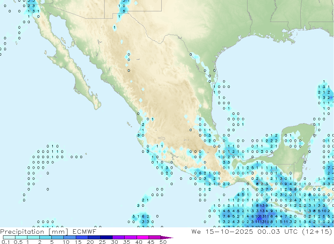Select the 2–5 mm legend color box
Image resolution: width=334 pixels, height=244 pixels.
[45, 237]
